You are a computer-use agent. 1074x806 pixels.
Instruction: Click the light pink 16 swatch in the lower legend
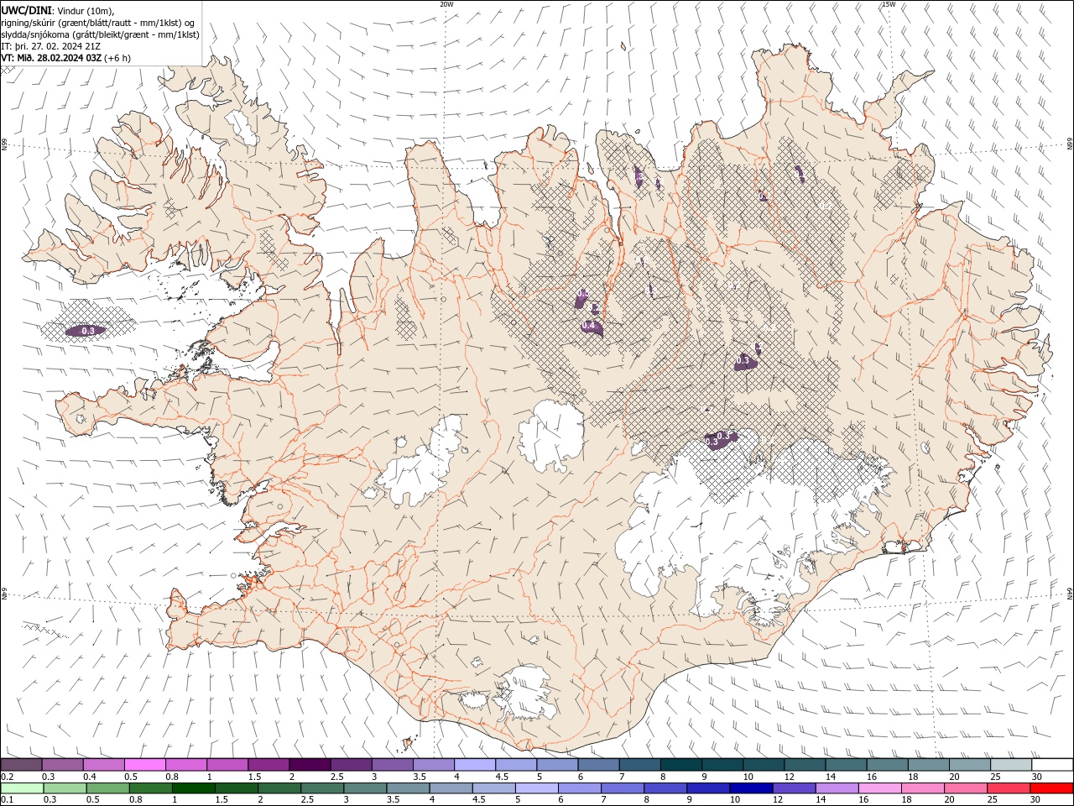880,788
